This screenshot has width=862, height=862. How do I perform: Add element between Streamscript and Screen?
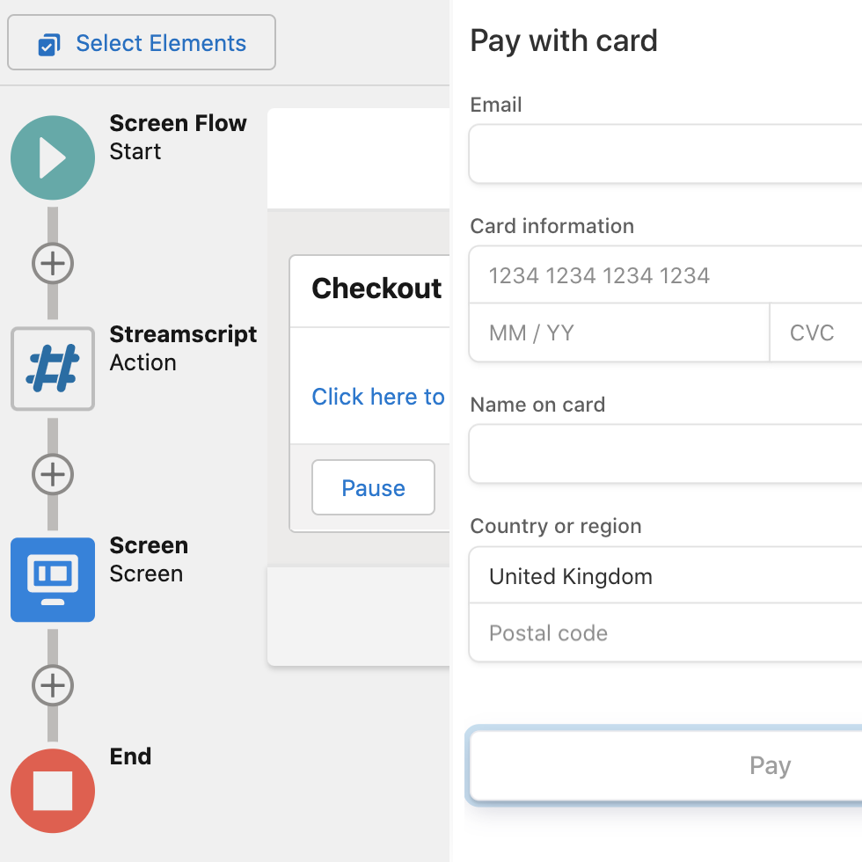tap(53, 474)
